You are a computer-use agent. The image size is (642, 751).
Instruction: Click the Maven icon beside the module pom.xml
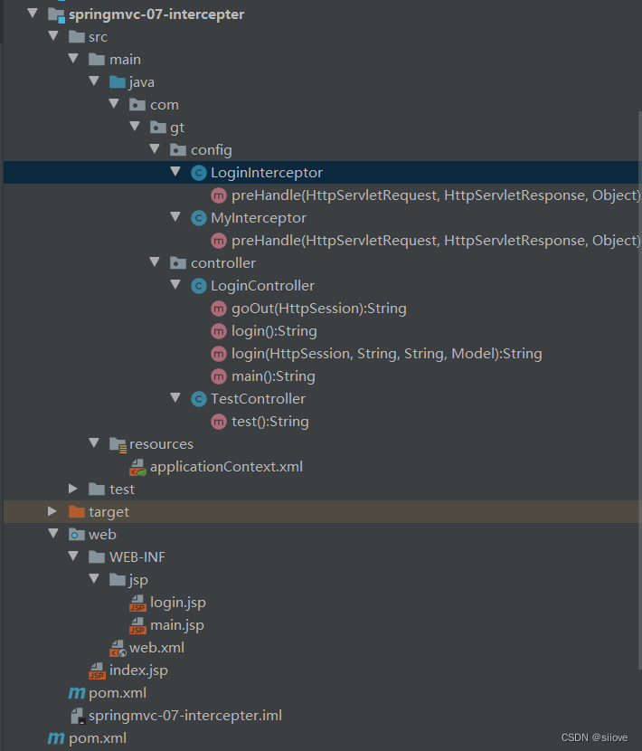77,693
